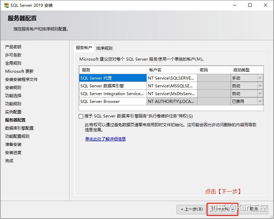Select 完成 step in sidebar
The height and width of the screenshot is (219, 274).
tap(9, 160)
